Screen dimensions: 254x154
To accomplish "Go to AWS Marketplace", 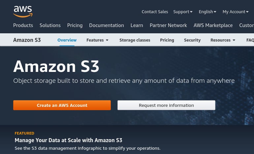I will pos(213,25).
